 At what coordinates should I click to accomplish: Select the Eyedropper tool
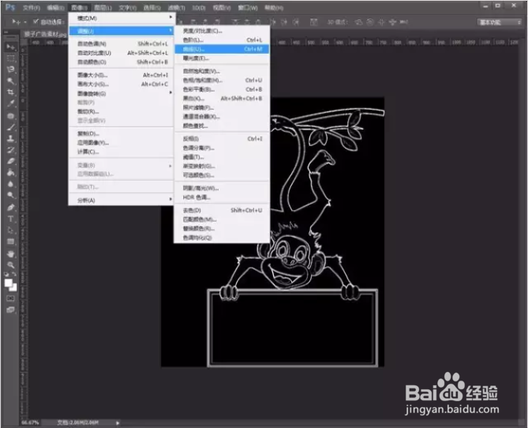pos(10,103)
